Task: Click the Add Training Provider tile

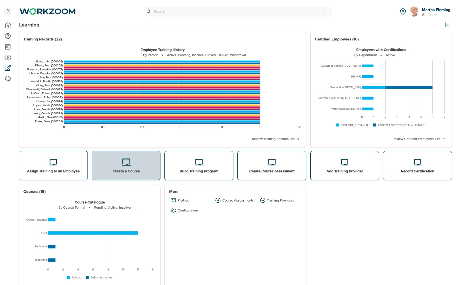Action: 345,166
